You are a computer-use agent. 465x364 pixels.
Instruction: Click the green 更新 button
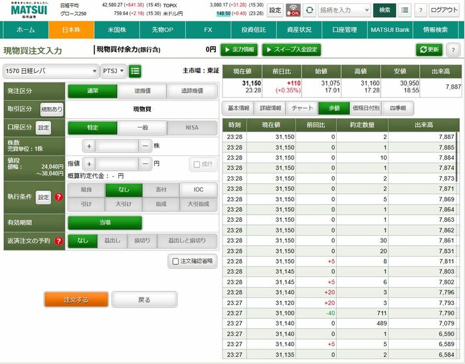tap(429, 50)
